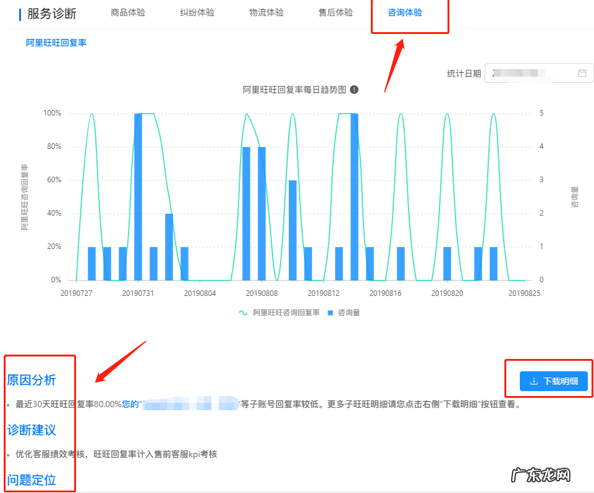Viewport: 594px width, 493px height.
Task: Click the download icon on 下载明细 button
Action: point(534,381)
